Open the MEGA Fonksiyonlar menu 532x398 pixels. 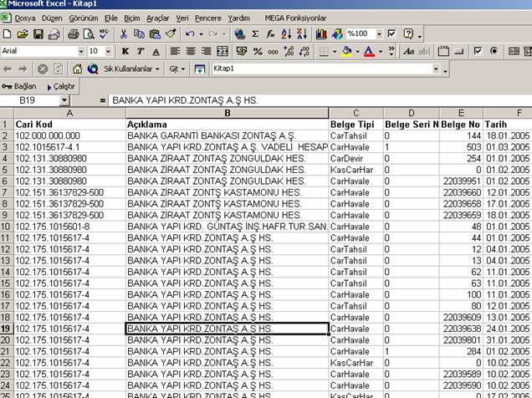tap(295, 18)
